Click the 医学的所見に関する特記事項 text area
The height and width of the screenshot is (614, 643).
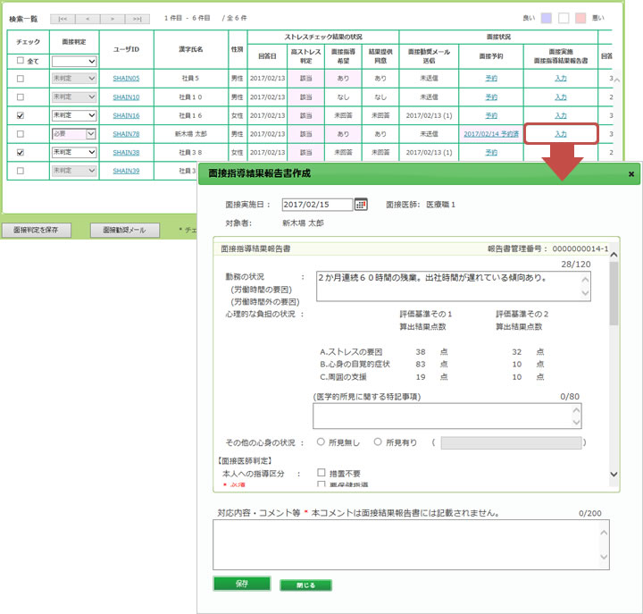point(447,416)
